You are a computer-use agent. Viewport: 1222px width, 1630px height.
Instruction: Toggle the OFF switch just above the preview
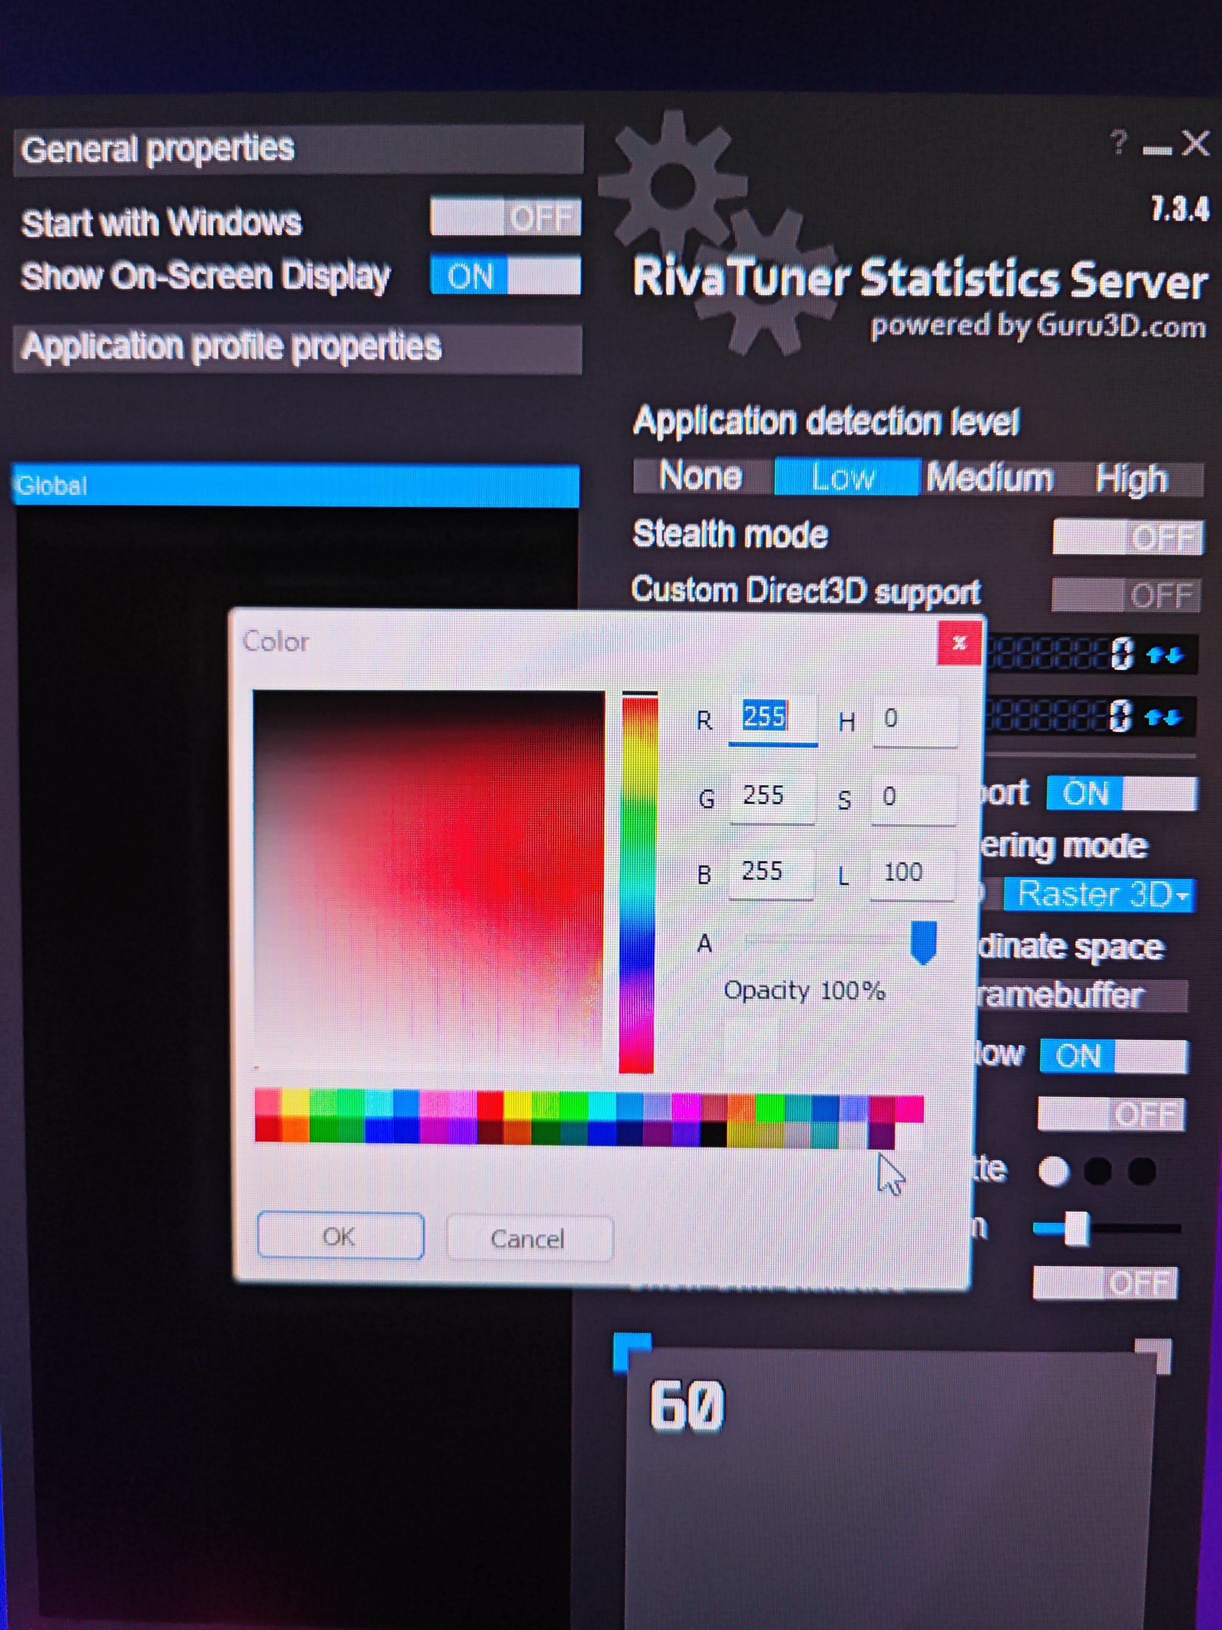1105,1283
